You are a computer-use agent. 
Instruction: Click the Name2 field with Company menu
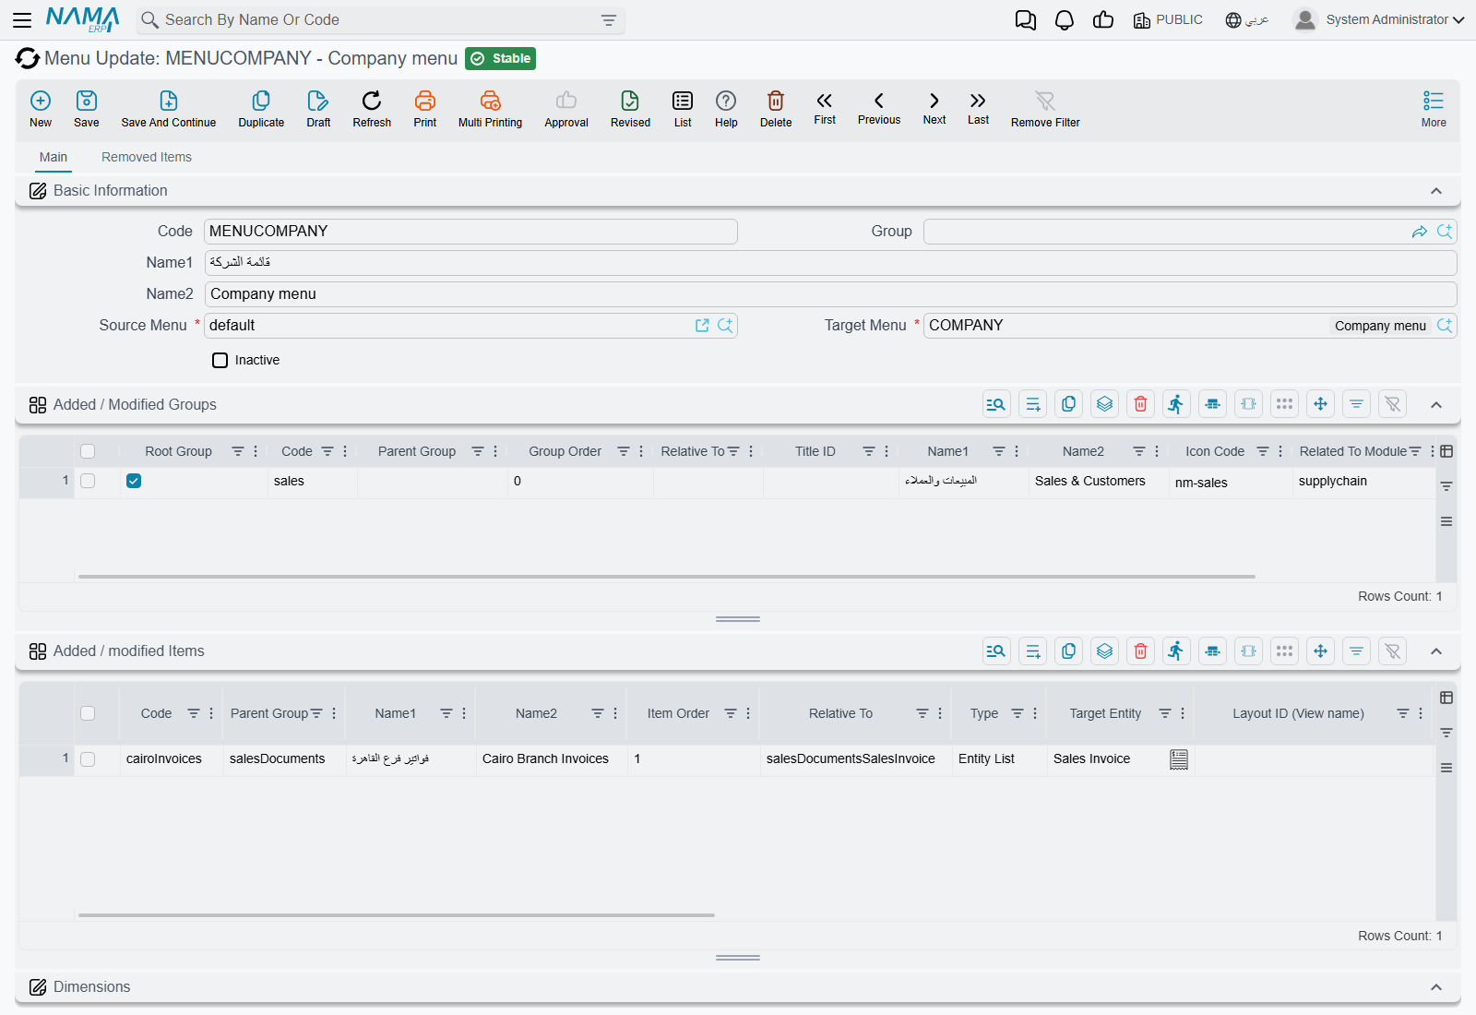[830, 294]
